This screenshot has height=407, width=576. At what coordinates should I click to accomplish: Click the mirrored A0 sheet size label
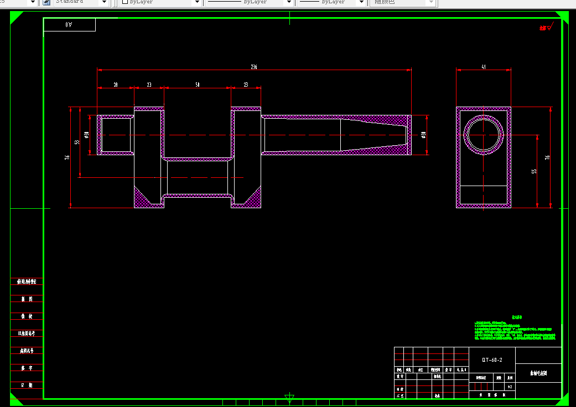point(69,24)
